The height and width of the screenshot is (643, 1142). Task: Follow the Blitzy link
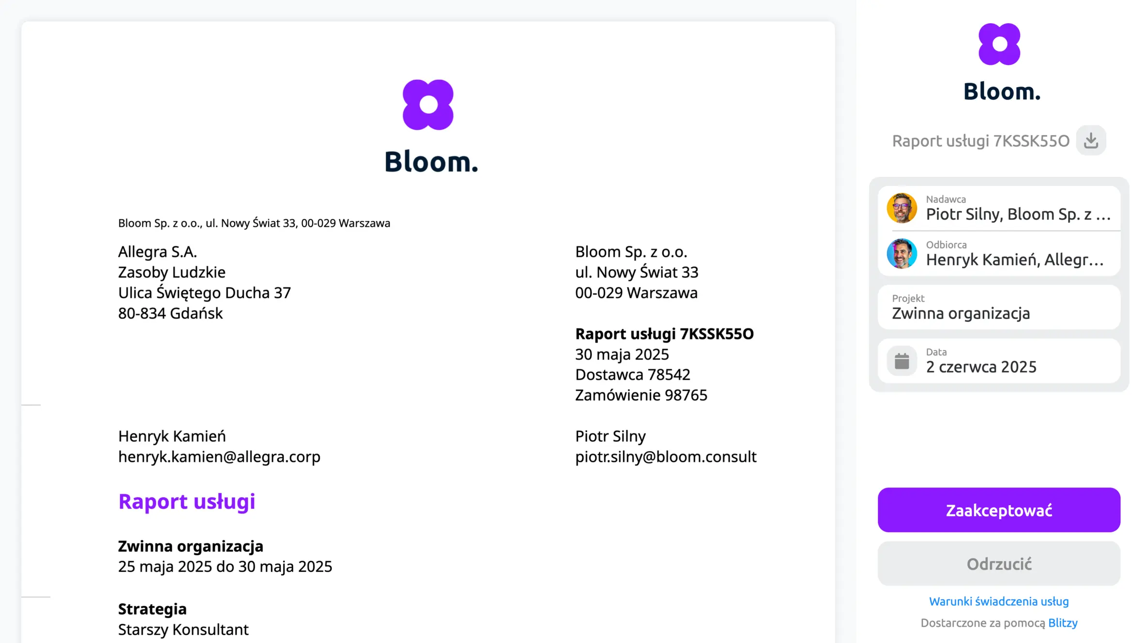click(1063, 623)
